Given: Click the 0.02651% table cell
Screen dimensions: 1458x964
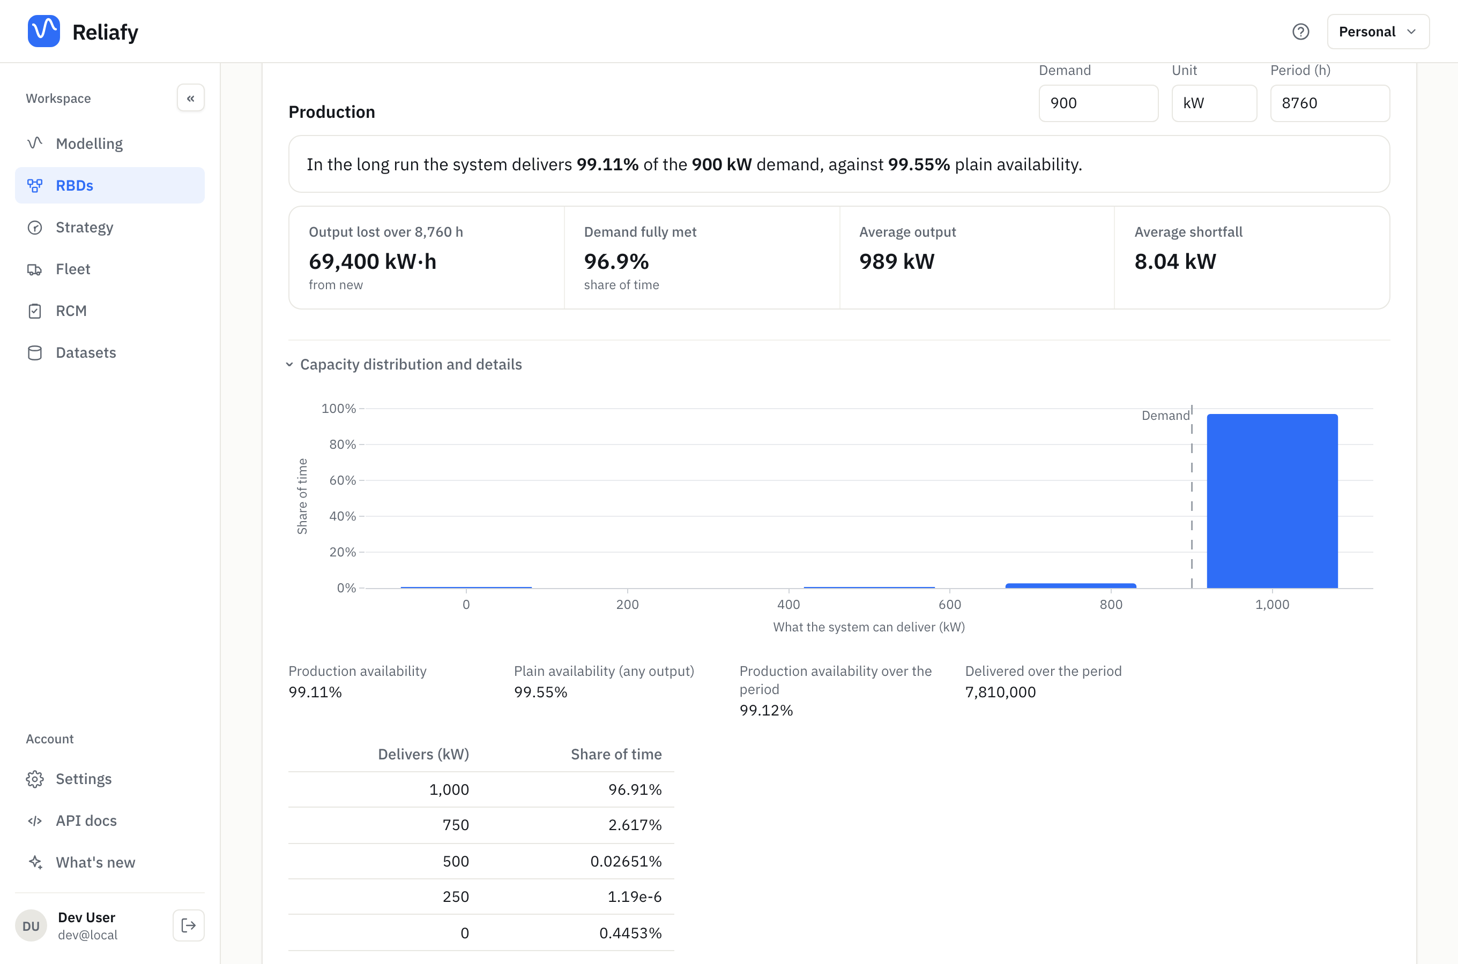Looking at the screenshot, I should click(626, 861).
